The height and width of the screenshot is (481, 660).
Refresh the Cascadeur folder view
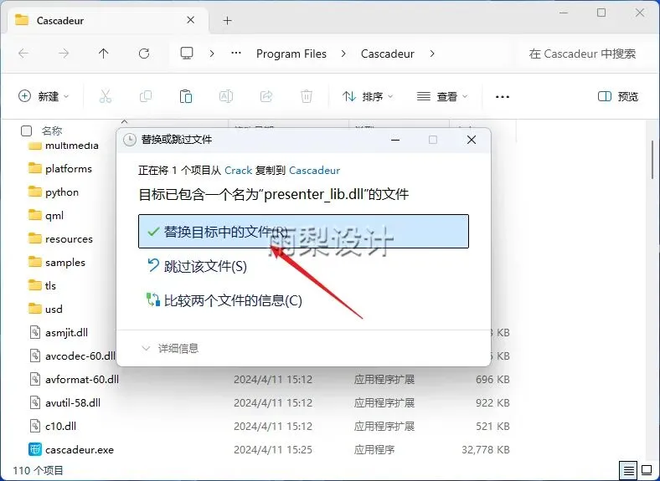(144, 54)
